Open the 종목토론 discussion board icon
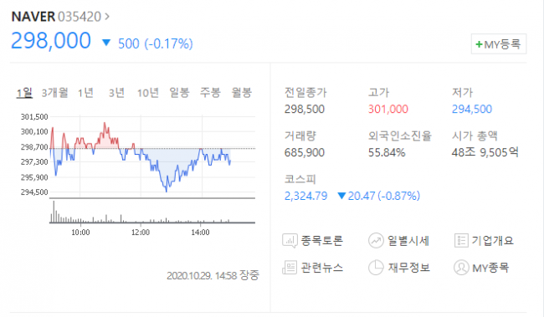Screen dimensions: 544x317 point(290,240)
